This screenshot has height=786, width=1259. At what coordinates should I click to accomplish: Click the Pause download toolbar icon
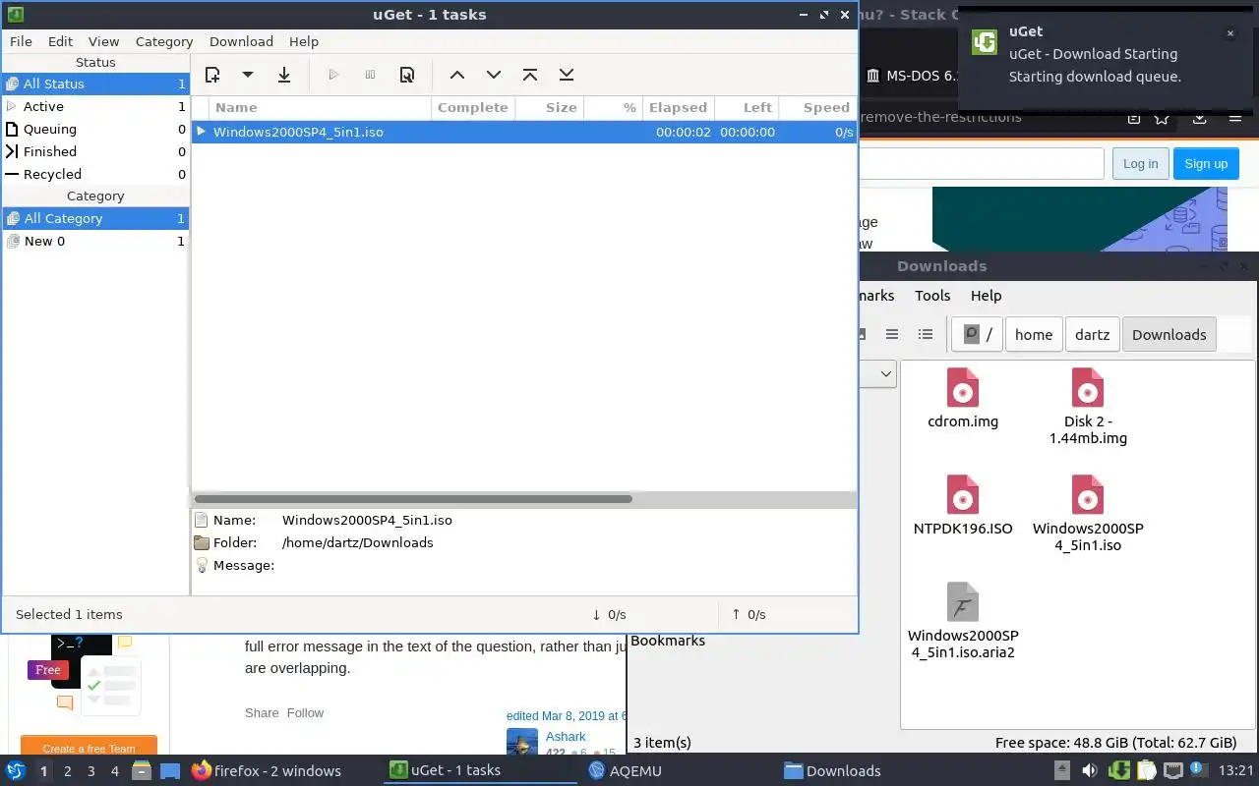coord(370,75)
